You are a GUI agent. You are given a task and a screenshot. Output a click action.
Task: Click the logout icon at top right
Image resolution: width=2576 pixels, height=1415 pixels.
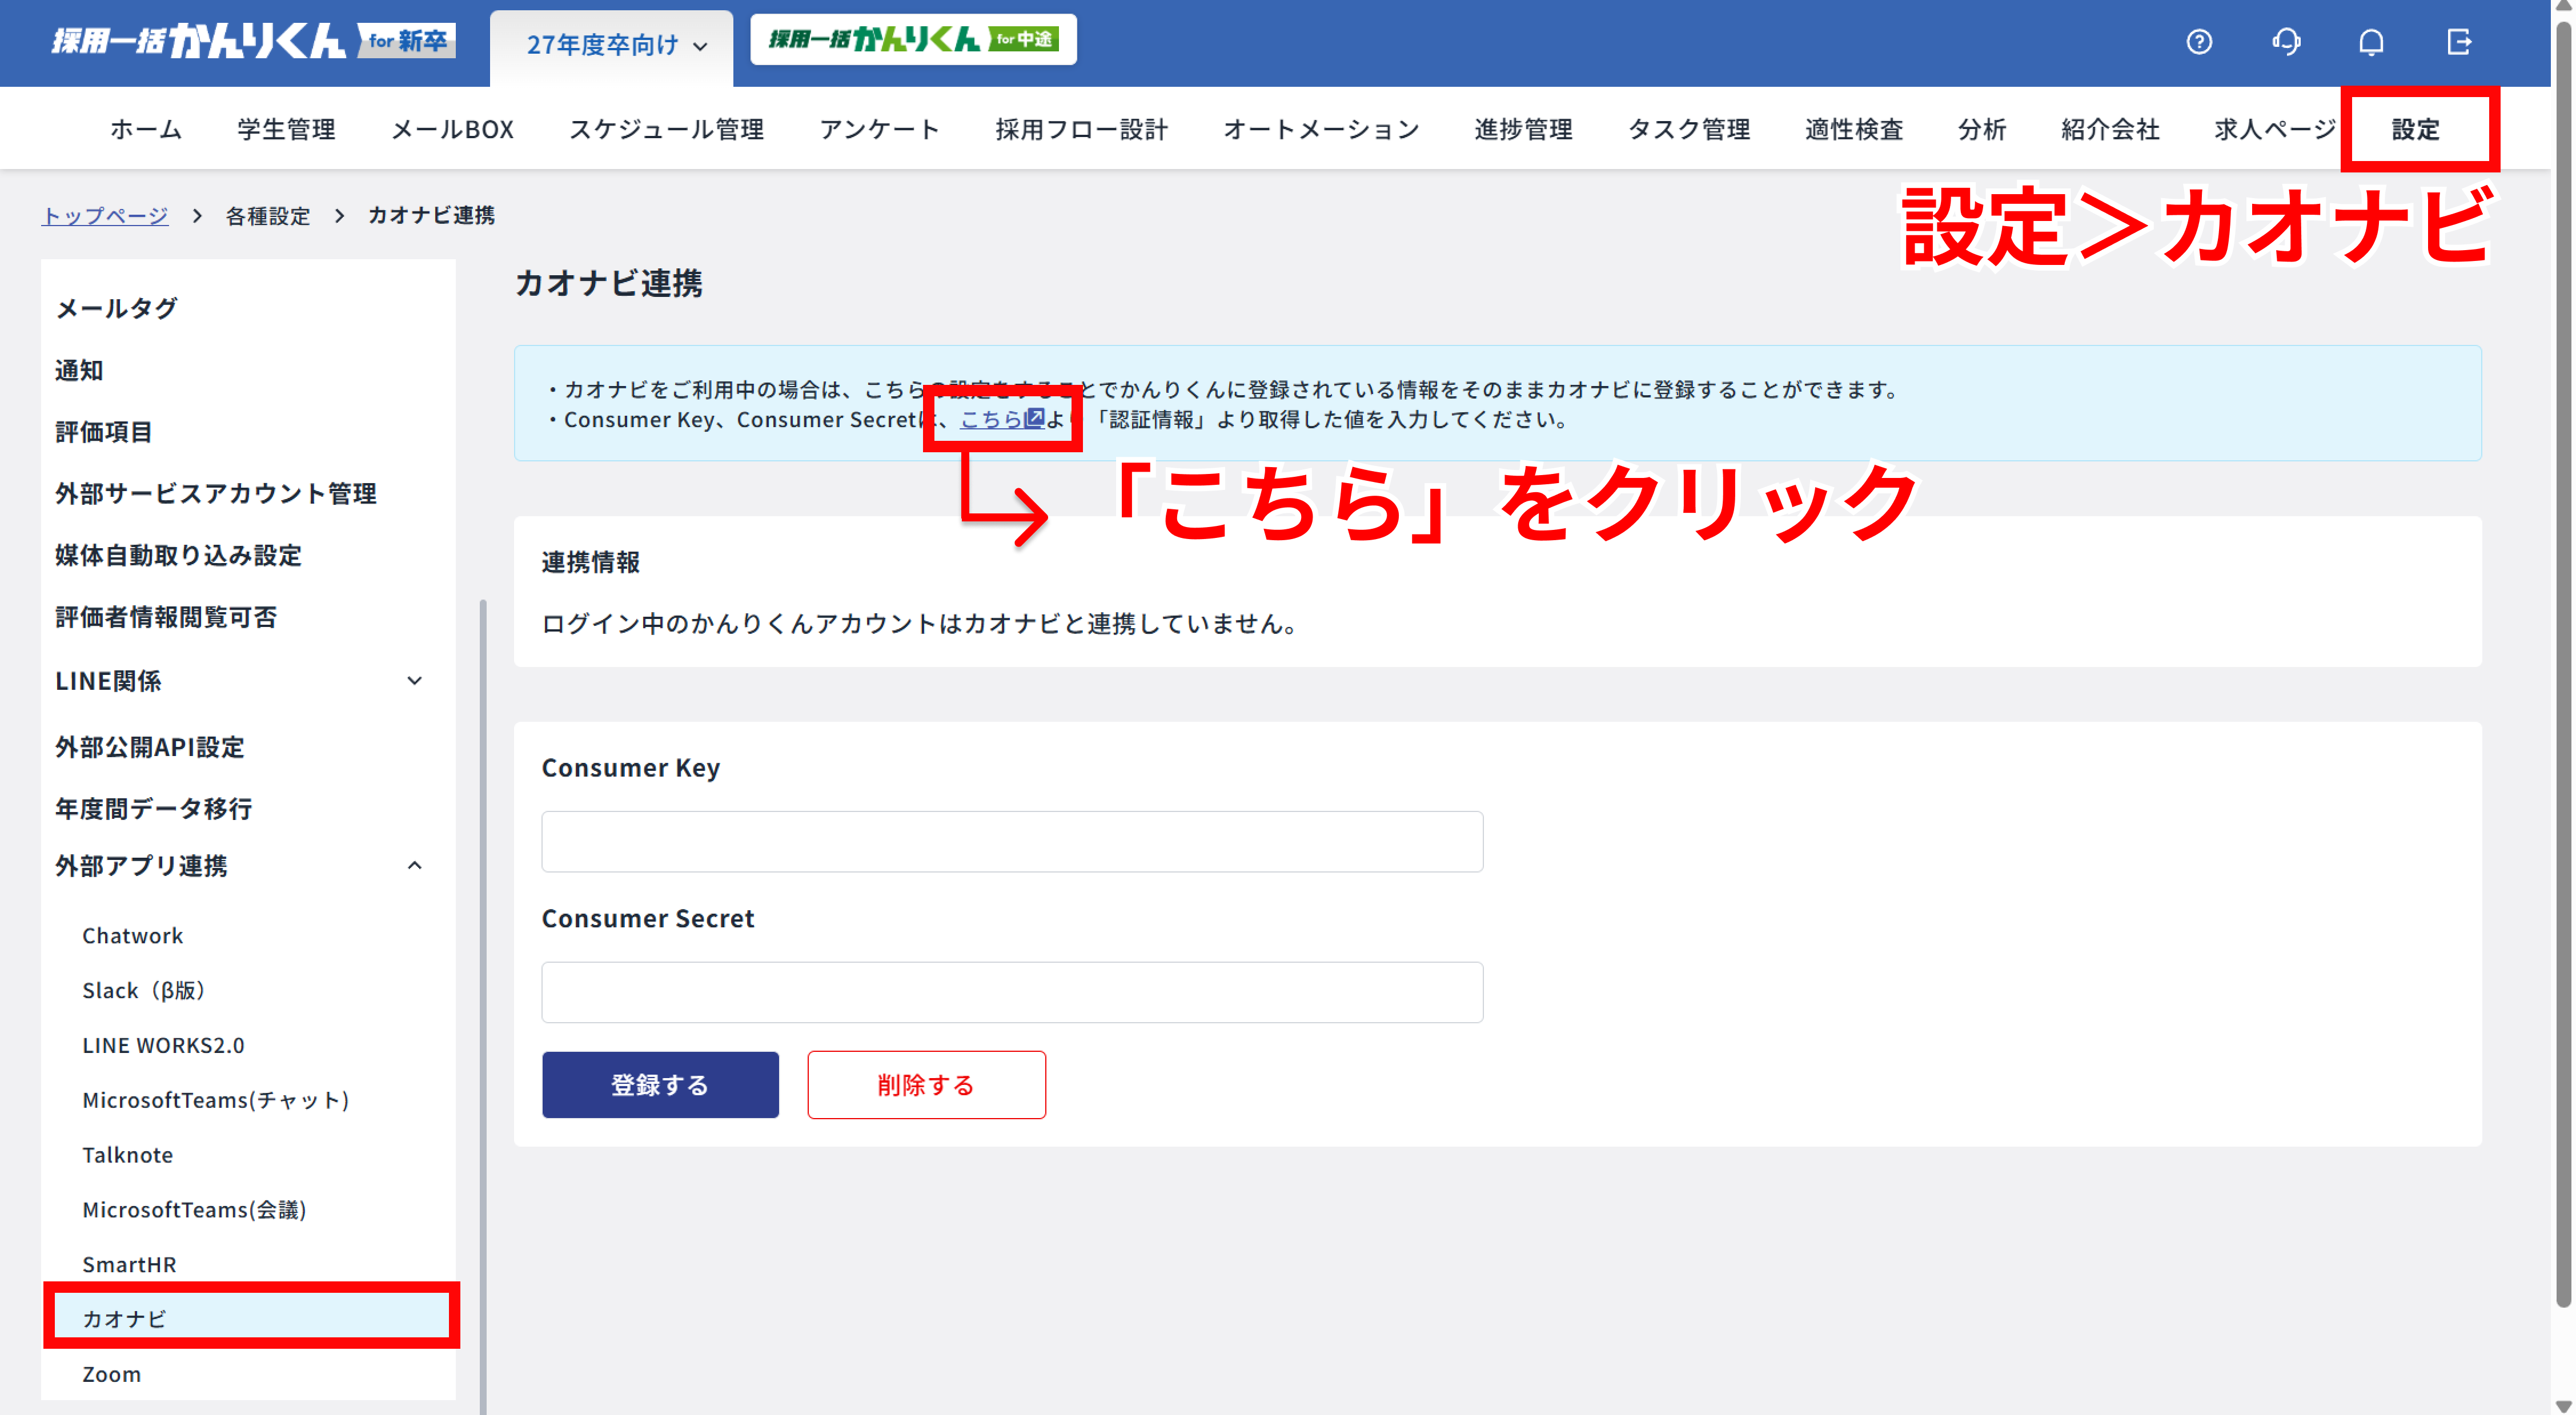coord(2459,42)
